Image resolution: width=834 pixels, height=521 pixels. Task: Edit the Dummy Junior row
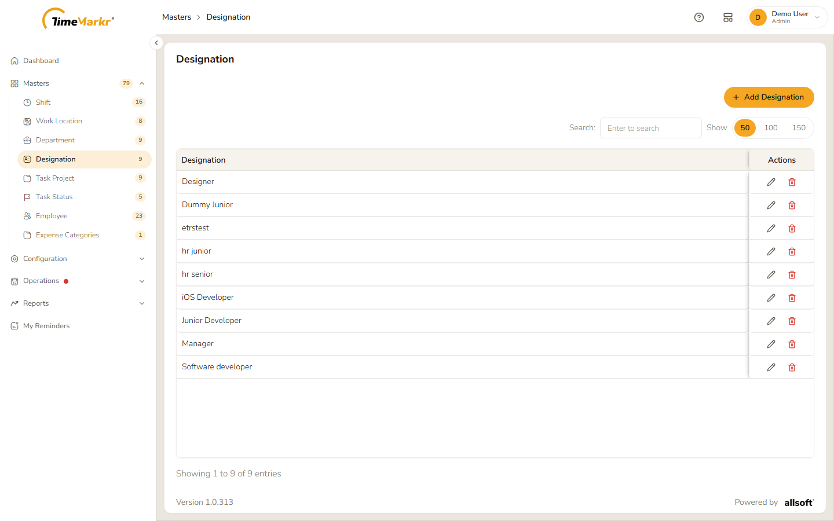pyautogui.click(x=771, y=206)
